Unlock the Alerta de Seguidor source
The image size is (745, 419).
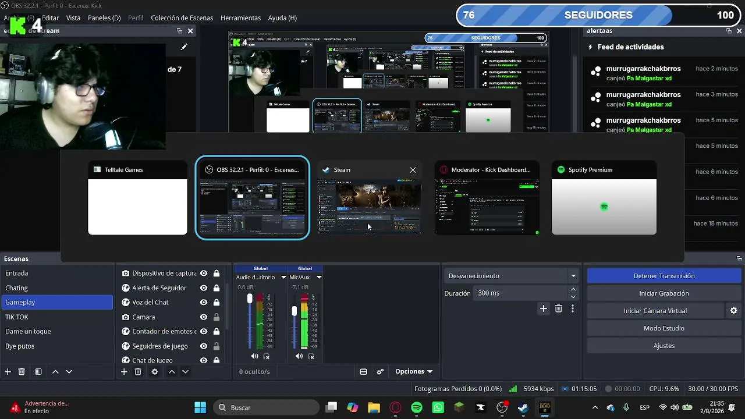click(x=217, y=288)
